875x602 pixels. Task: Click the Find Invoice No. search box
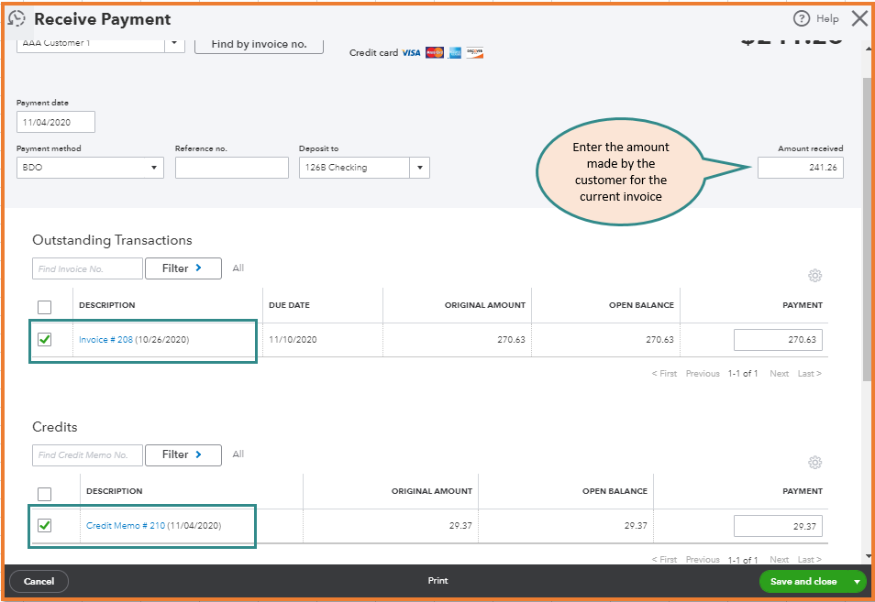tap(88, 268)
